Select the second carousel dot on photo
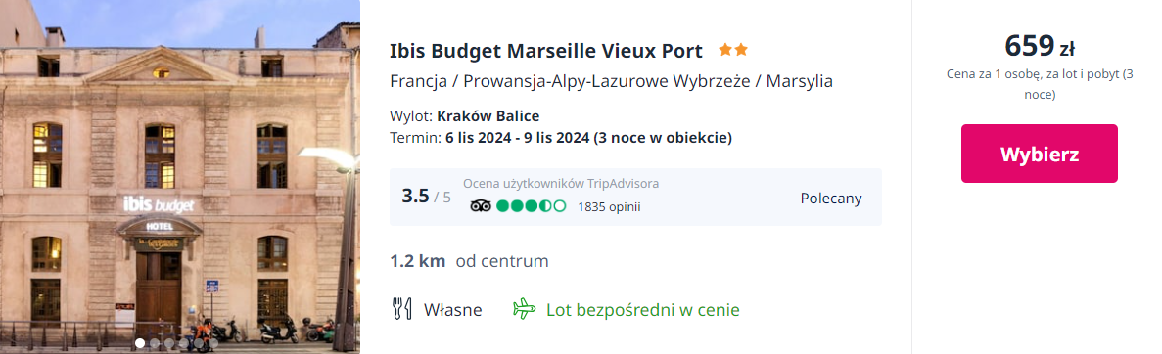1162x354 pixels. coord(155,343)
